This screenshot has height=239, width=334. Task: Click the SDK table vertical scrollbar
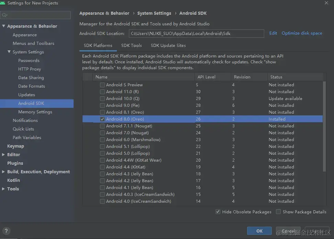(324, 127)
